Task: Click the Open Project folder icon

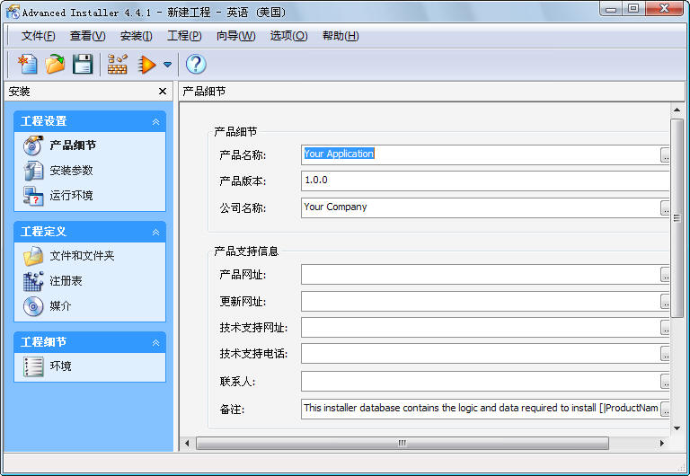Action: pos(55,65)
